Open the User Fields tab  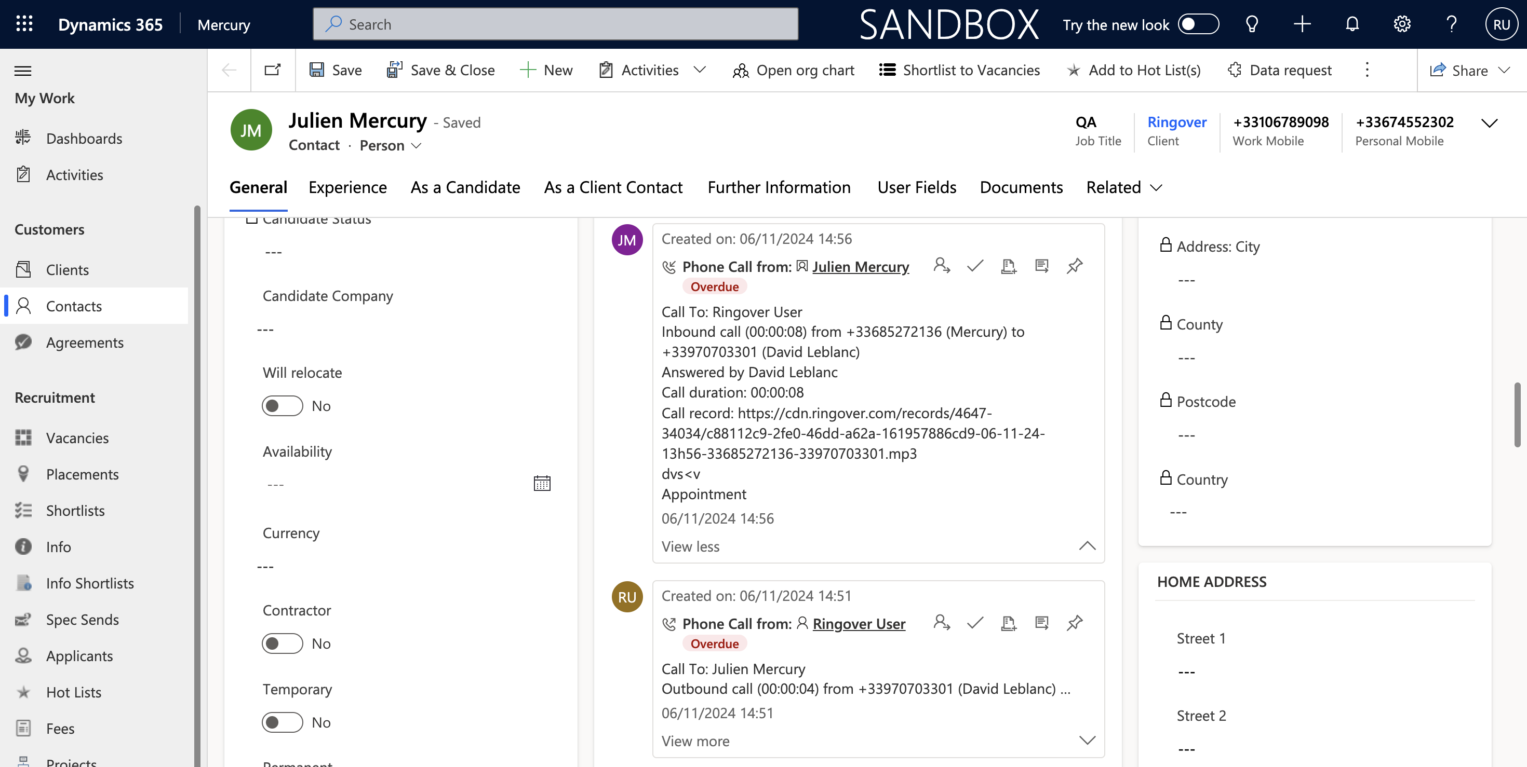click(916, 188)
